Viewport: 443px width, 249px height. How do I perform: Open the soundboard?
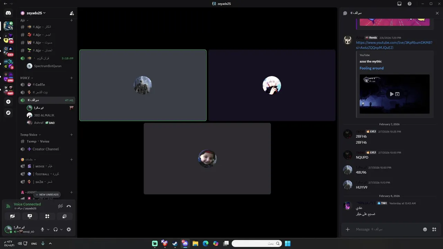tap(64, 216)
